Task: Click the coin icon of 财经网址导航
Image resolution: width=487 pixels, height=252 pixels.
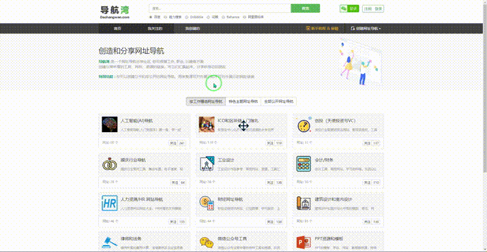Action: pos(207,204)
